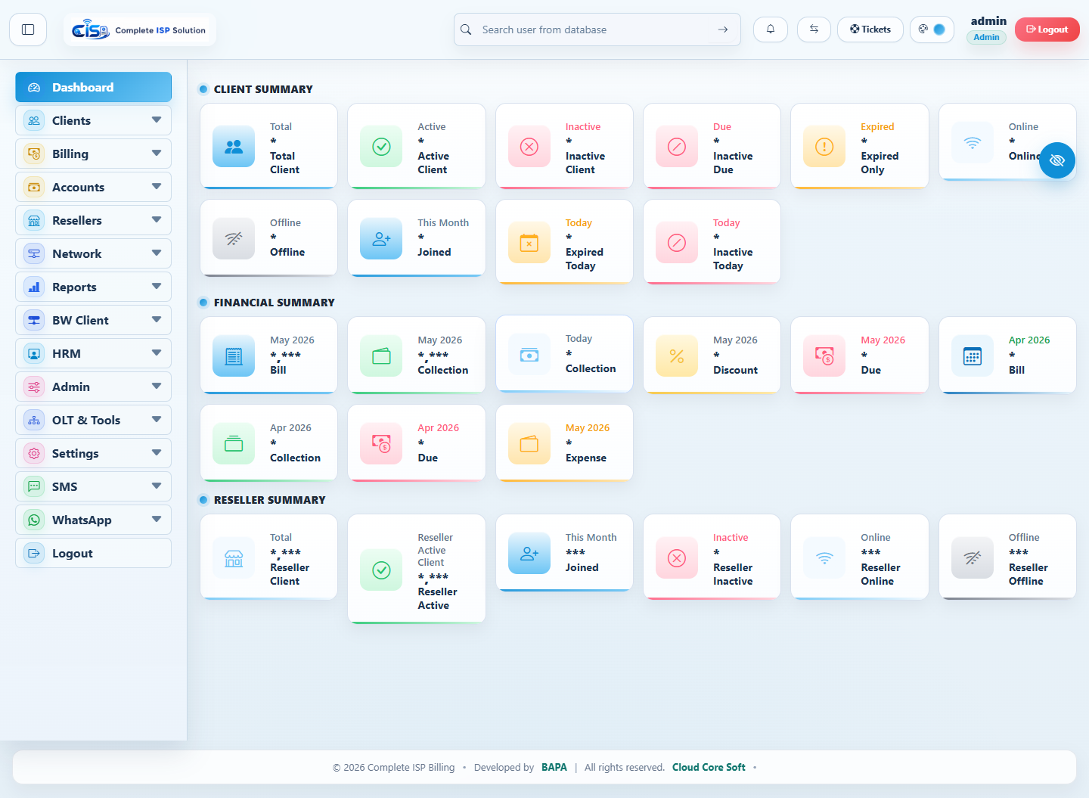1089x798 pixels.
Task: Open the Tickets button
Action: [870, 29]
